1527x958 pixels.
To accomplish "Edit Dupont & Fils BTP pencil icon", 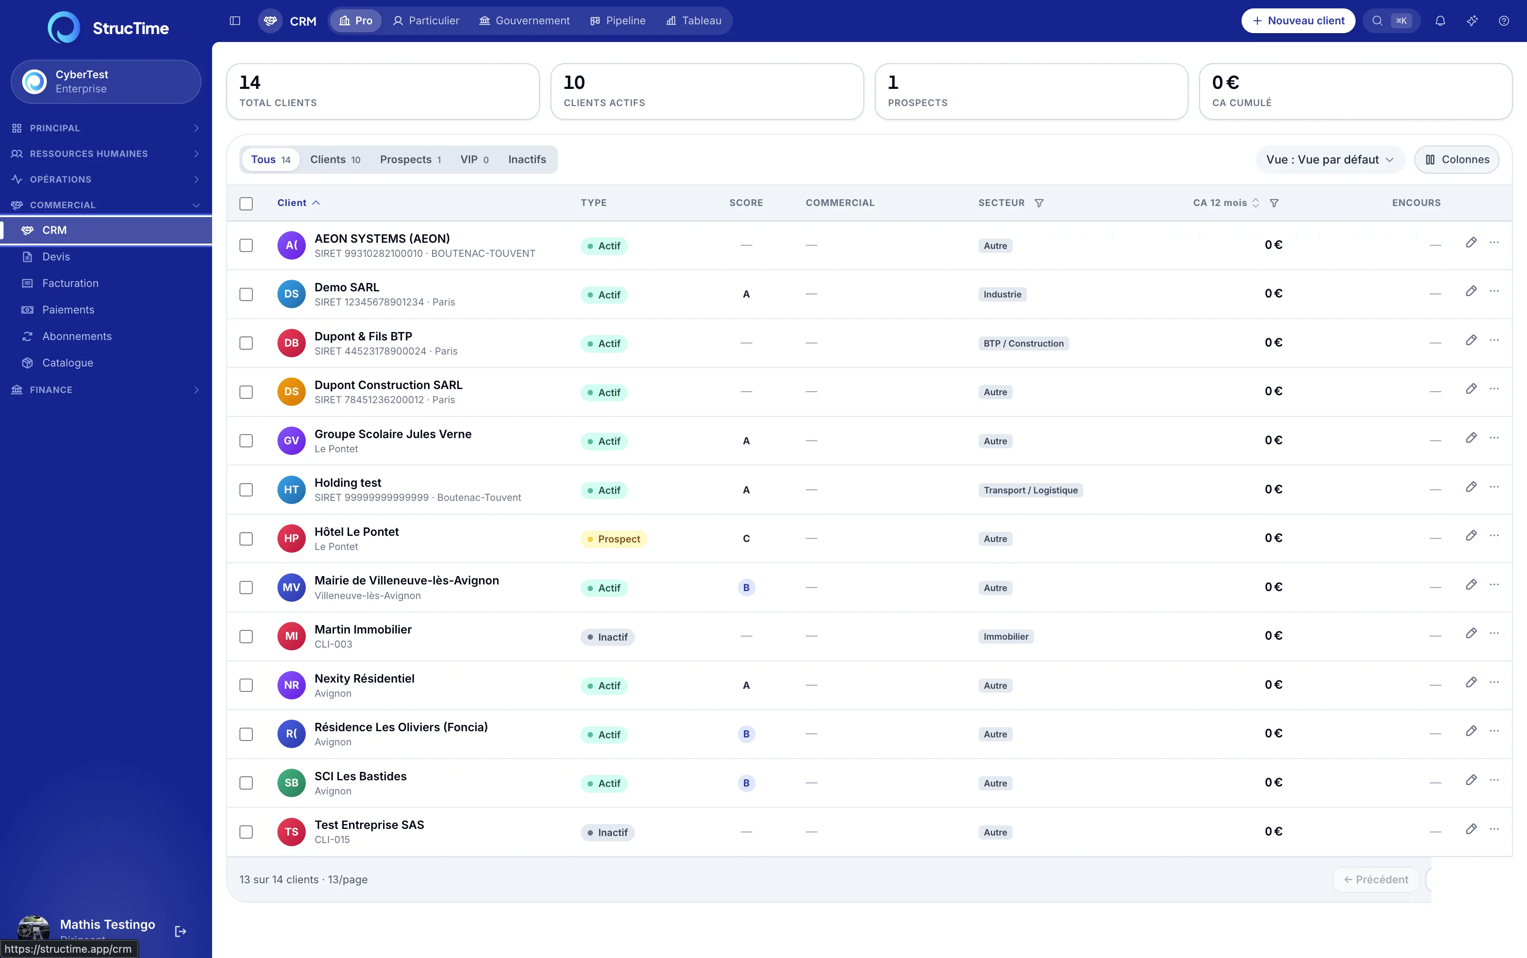I will click(x=1471, y=340).
